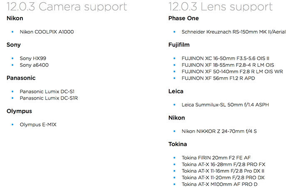Click the Phase One section heading
291x188 pixels.
(184, 18)
